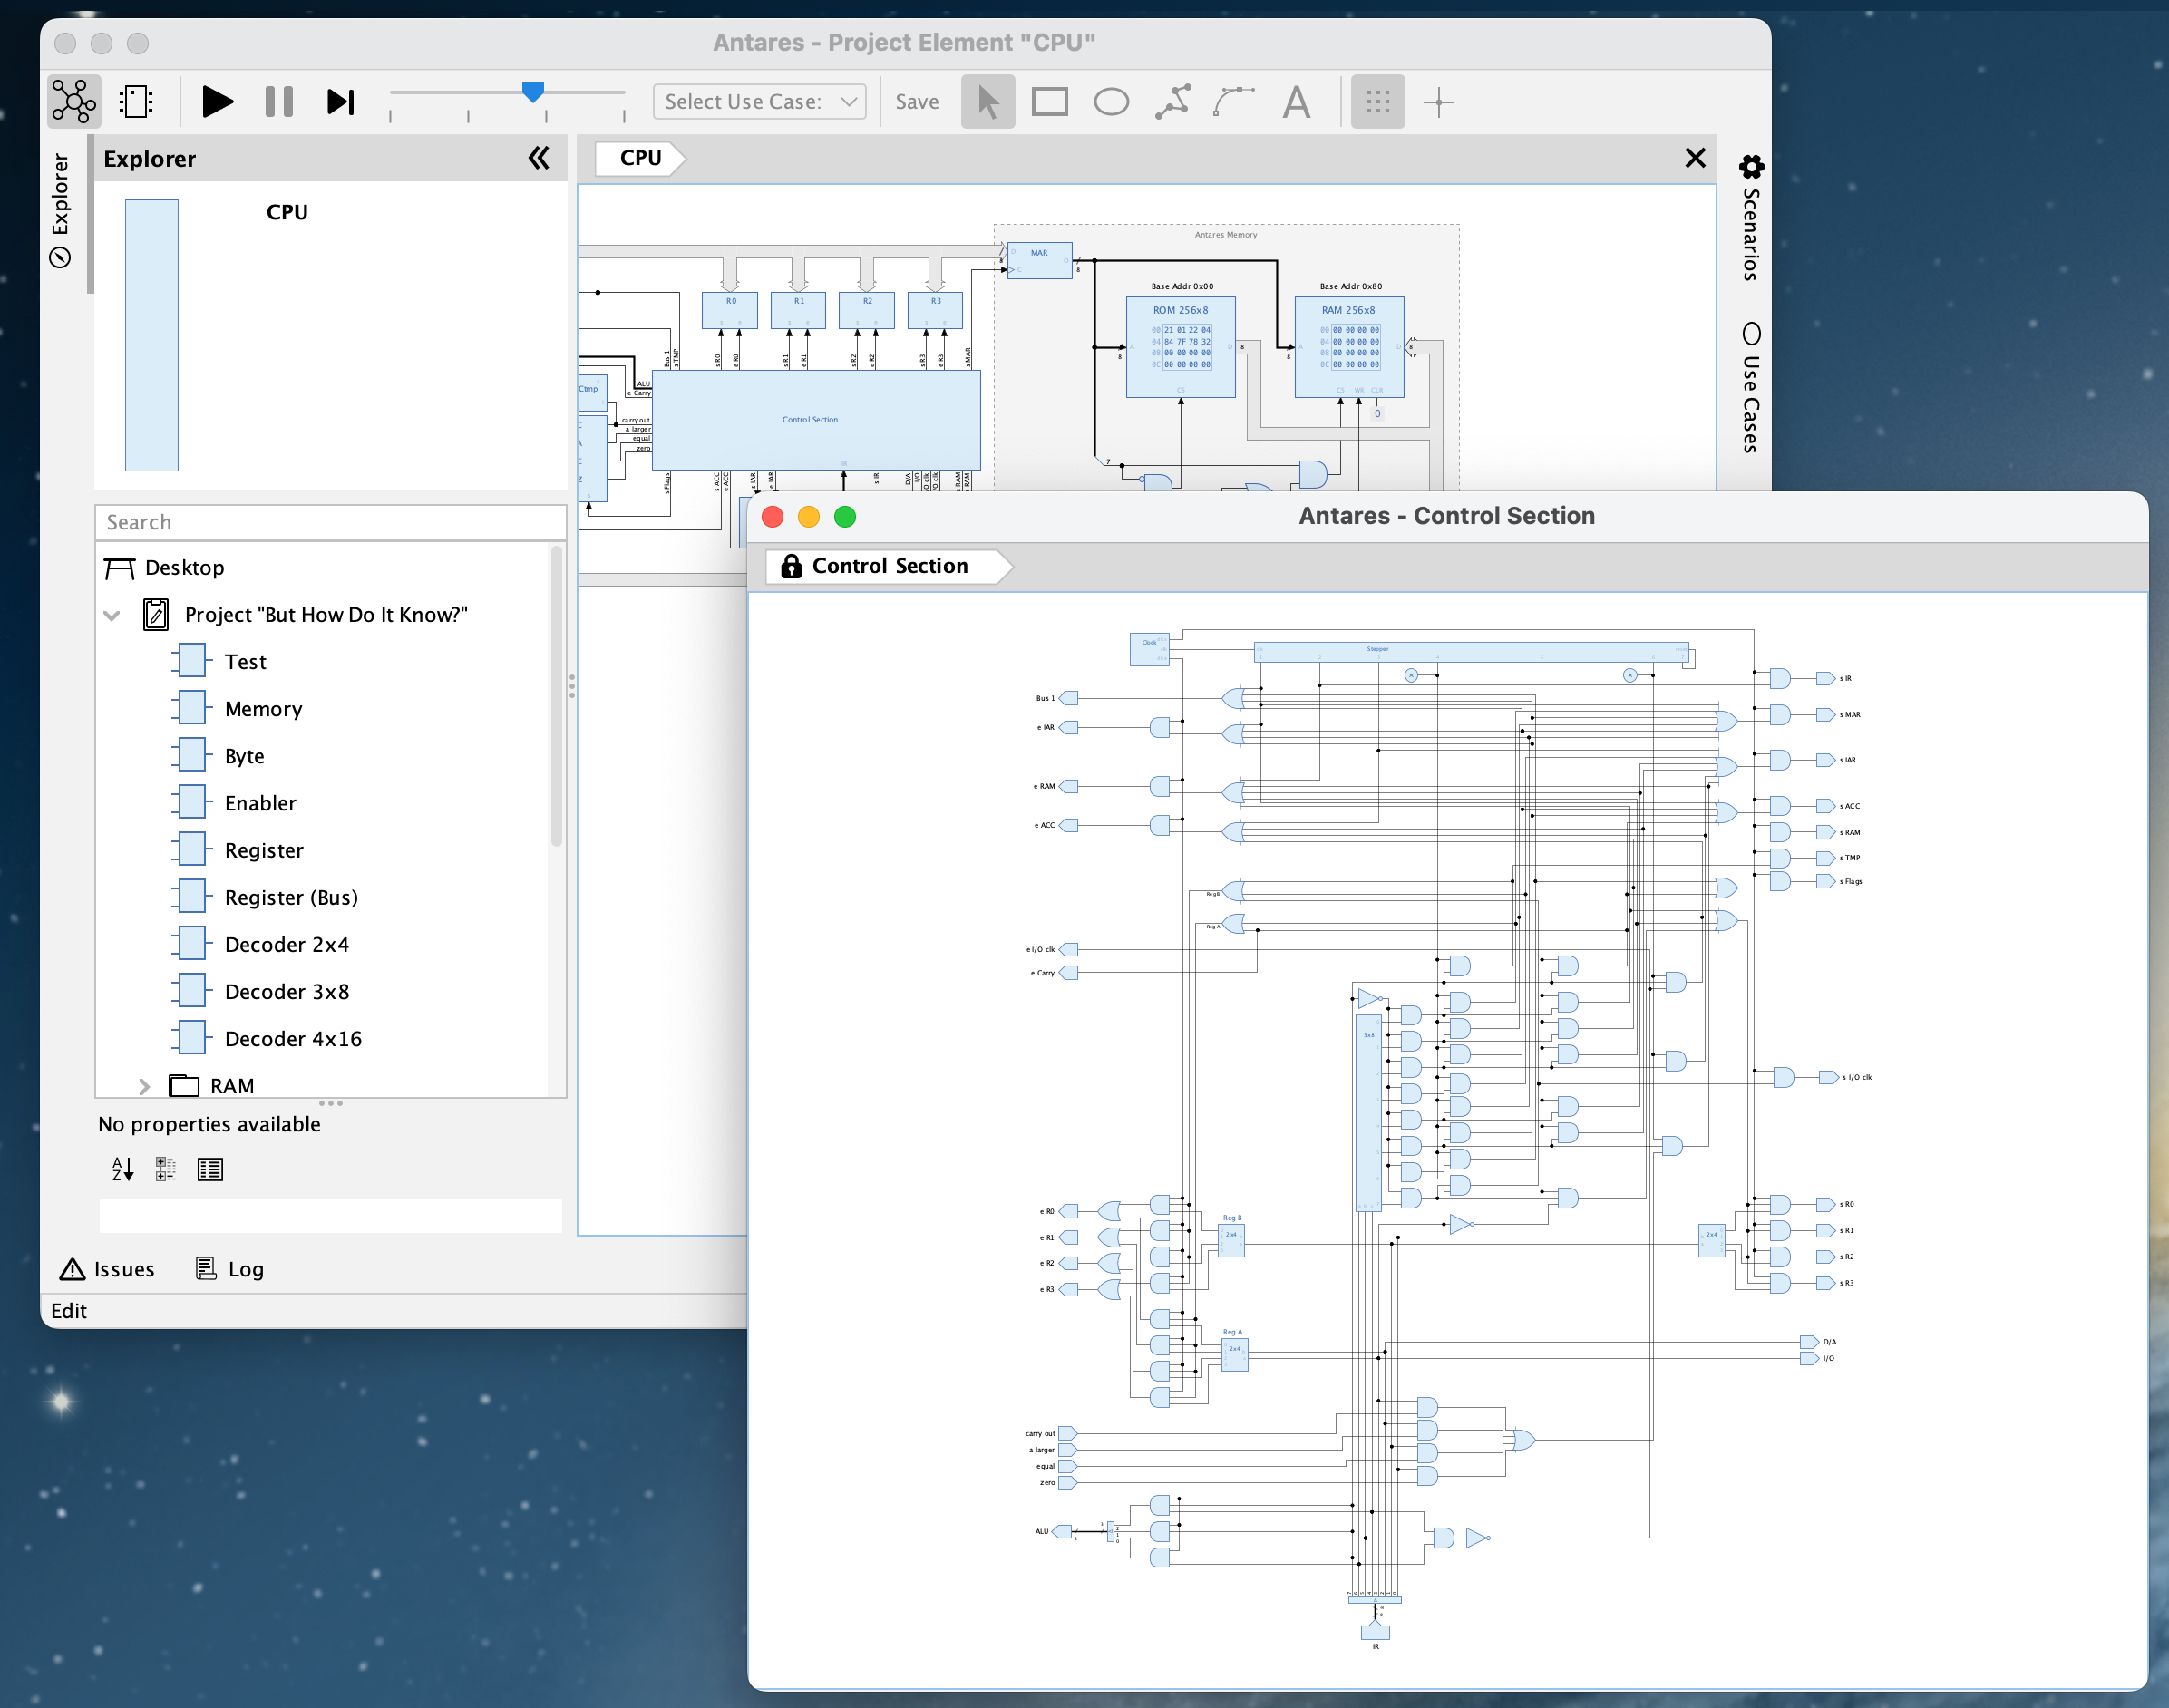The height and width of the screenshot is (1708, 2169).
Task: Click the IR input connector at bottom
Action: pos(1375,1632)
